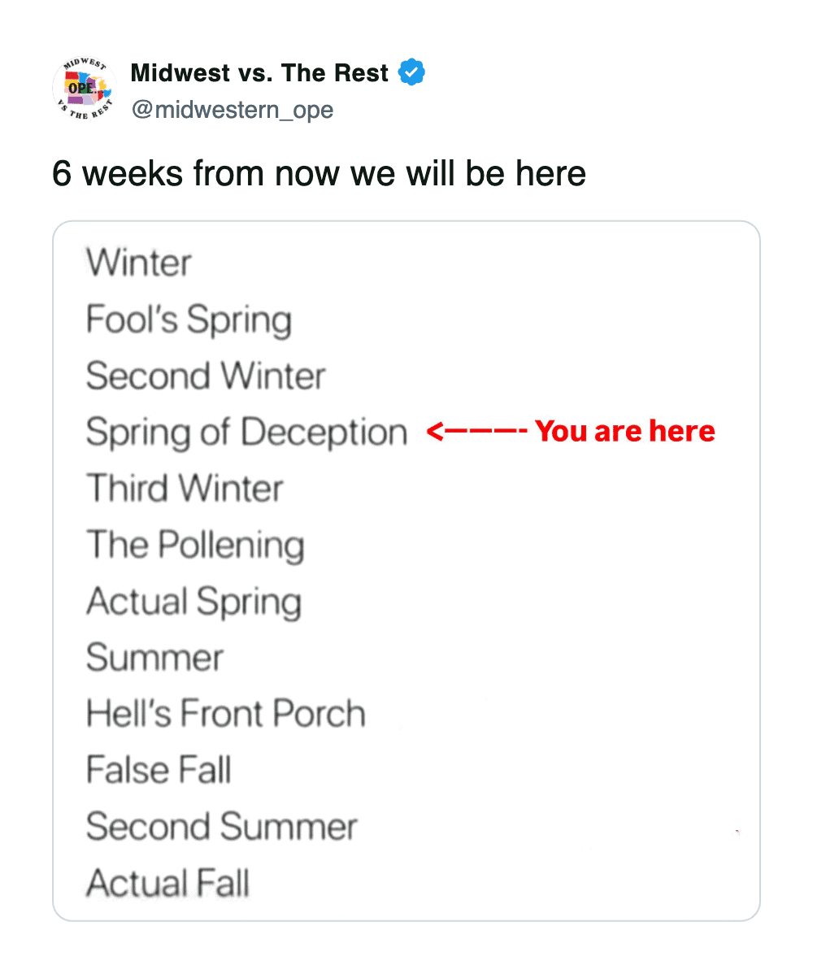This screenshot has width=813, height=974.
Task: Click the "Second Summer" line
Action: [x=221, y=827]
